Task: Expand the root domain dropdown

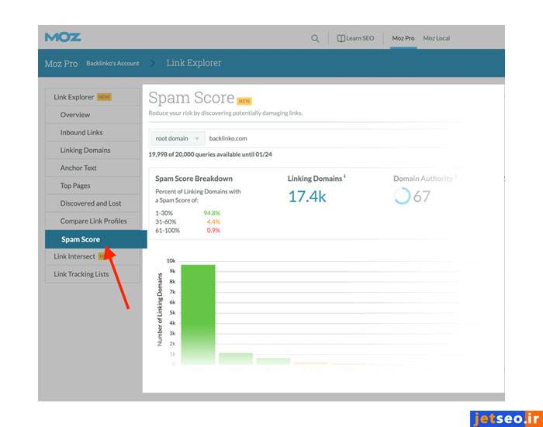Action: [x=177, y=138]
